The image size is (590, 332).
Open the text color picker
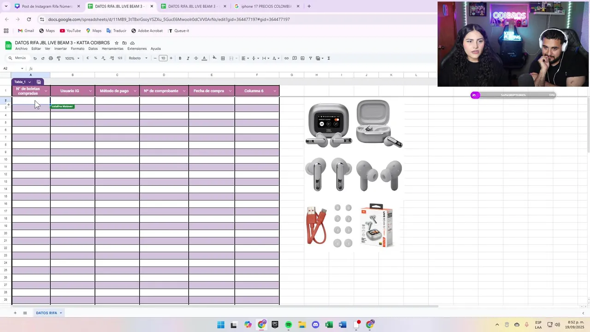click(204, 58)
